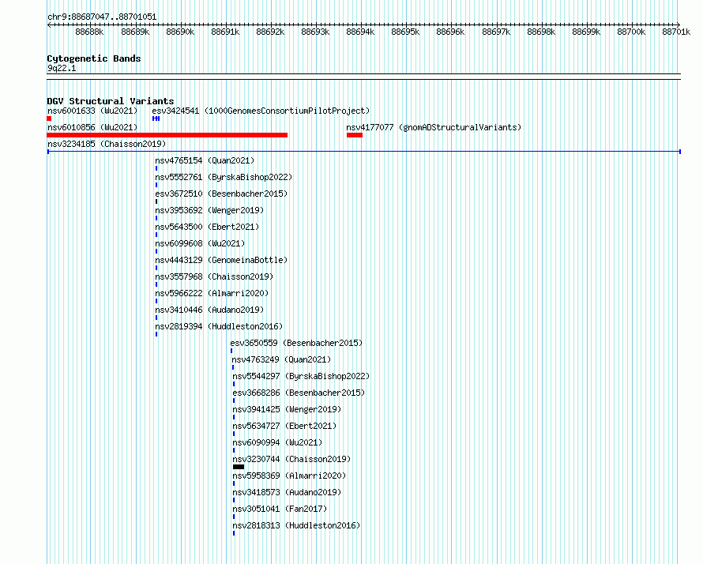Open nsv3557968 (Chaisson2019) variant
The width and height of the screenshot is (703, 564).
(x=214, y=276)
